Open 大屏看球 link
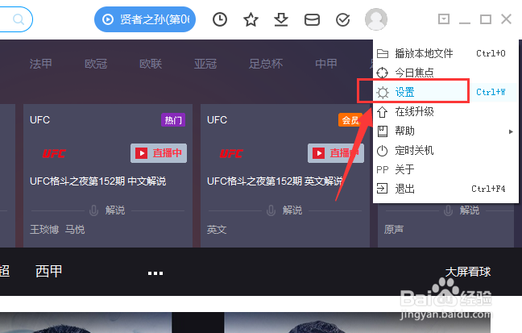This screenshot has width=522, height=333. 468,272
